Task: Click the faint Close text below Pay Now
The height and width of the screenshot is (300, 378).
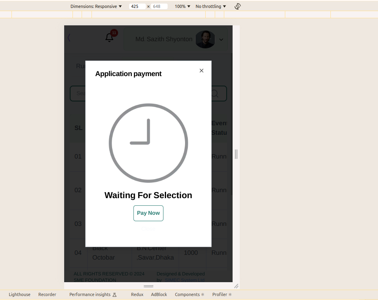Action: [x=148, y=229]
